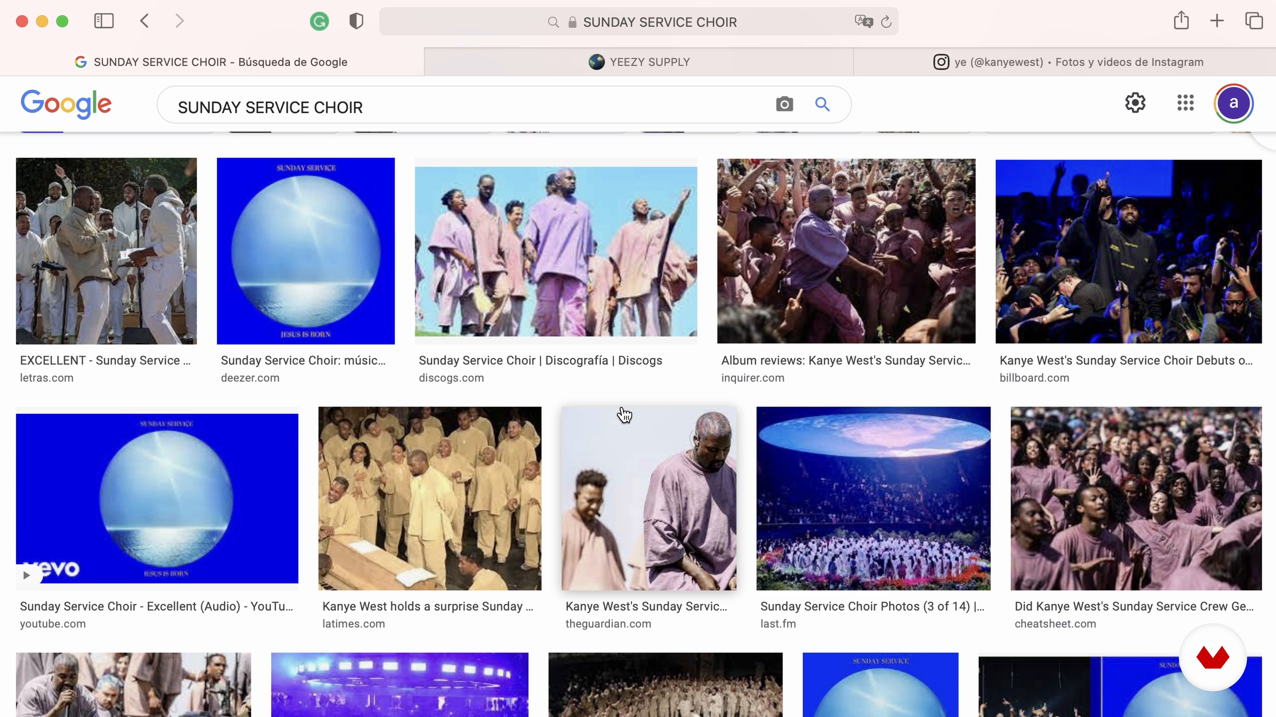Click the 'last.fm' source text
Screen dimensions: 1276x717
(x=778, y=624)
